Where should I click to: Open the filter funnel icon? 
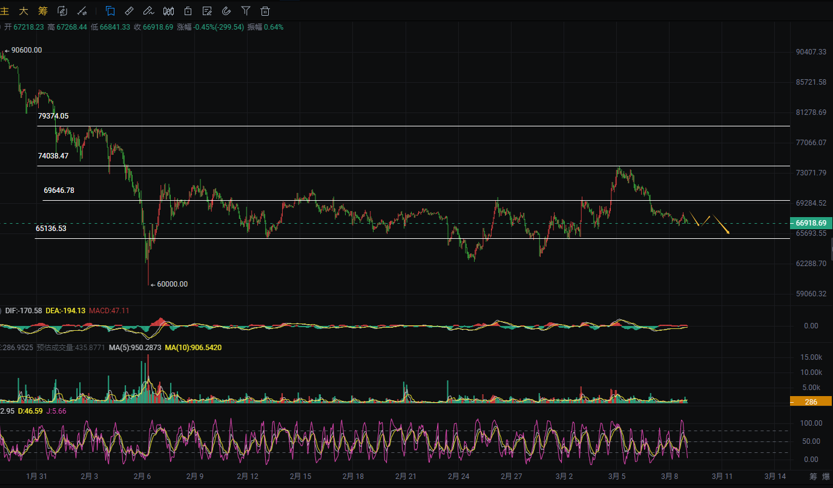click(246, 11)
